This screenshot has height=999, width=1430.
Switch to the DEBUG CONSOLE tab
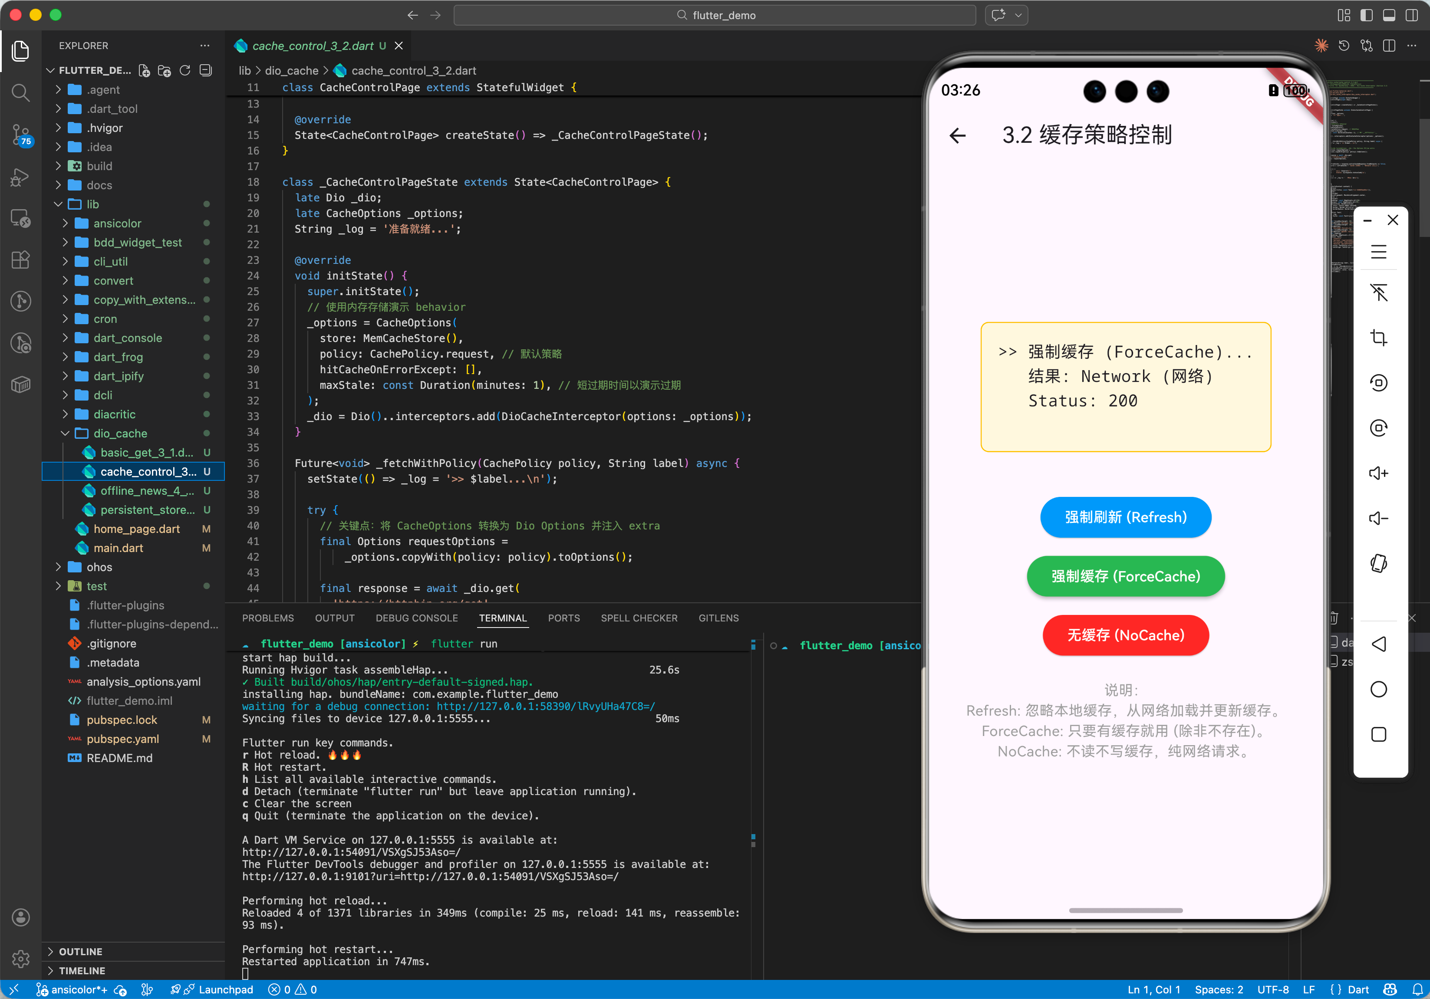pyautogui.click(x=416, y=618)
